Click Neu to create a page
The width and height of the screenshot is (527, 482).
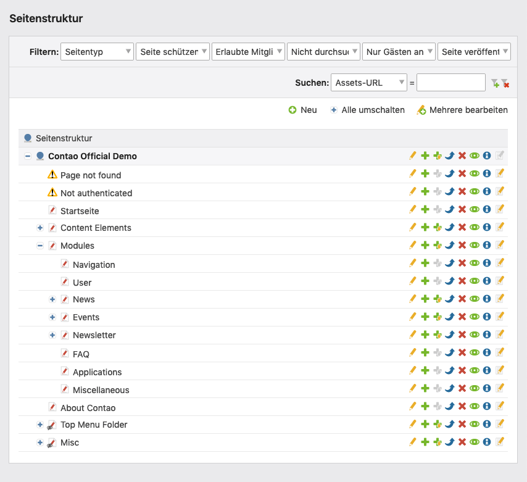click(303, 110)
